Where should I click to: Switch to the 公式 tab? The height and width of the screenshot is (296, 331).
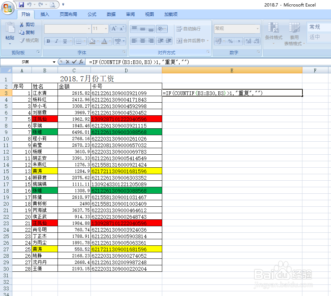coord(92,14)
